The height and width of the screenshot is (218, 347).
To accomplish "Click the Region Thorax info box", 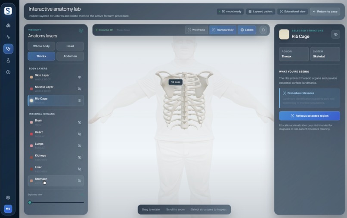I will point(294,54).
